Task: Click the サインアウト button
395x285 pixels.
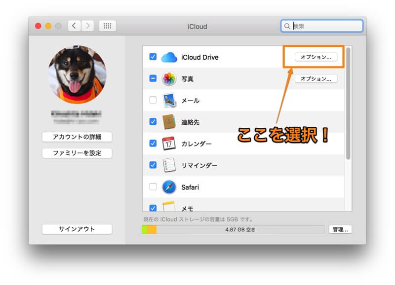Action: (77, 229)
